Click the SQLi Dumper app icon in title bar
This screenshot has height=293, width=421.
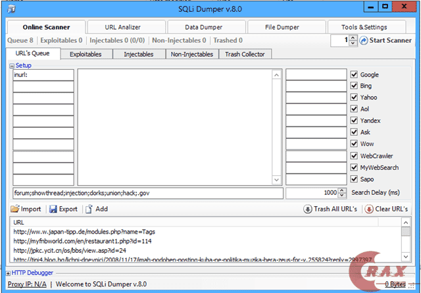click(x=11, y=9)
